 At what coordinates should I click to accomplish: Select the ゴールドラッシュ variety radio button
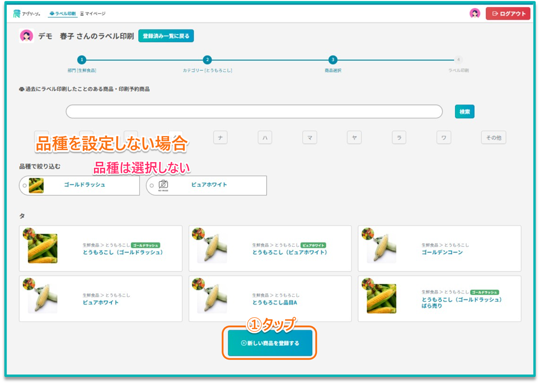pyautogui.click(x=25, y=186)
